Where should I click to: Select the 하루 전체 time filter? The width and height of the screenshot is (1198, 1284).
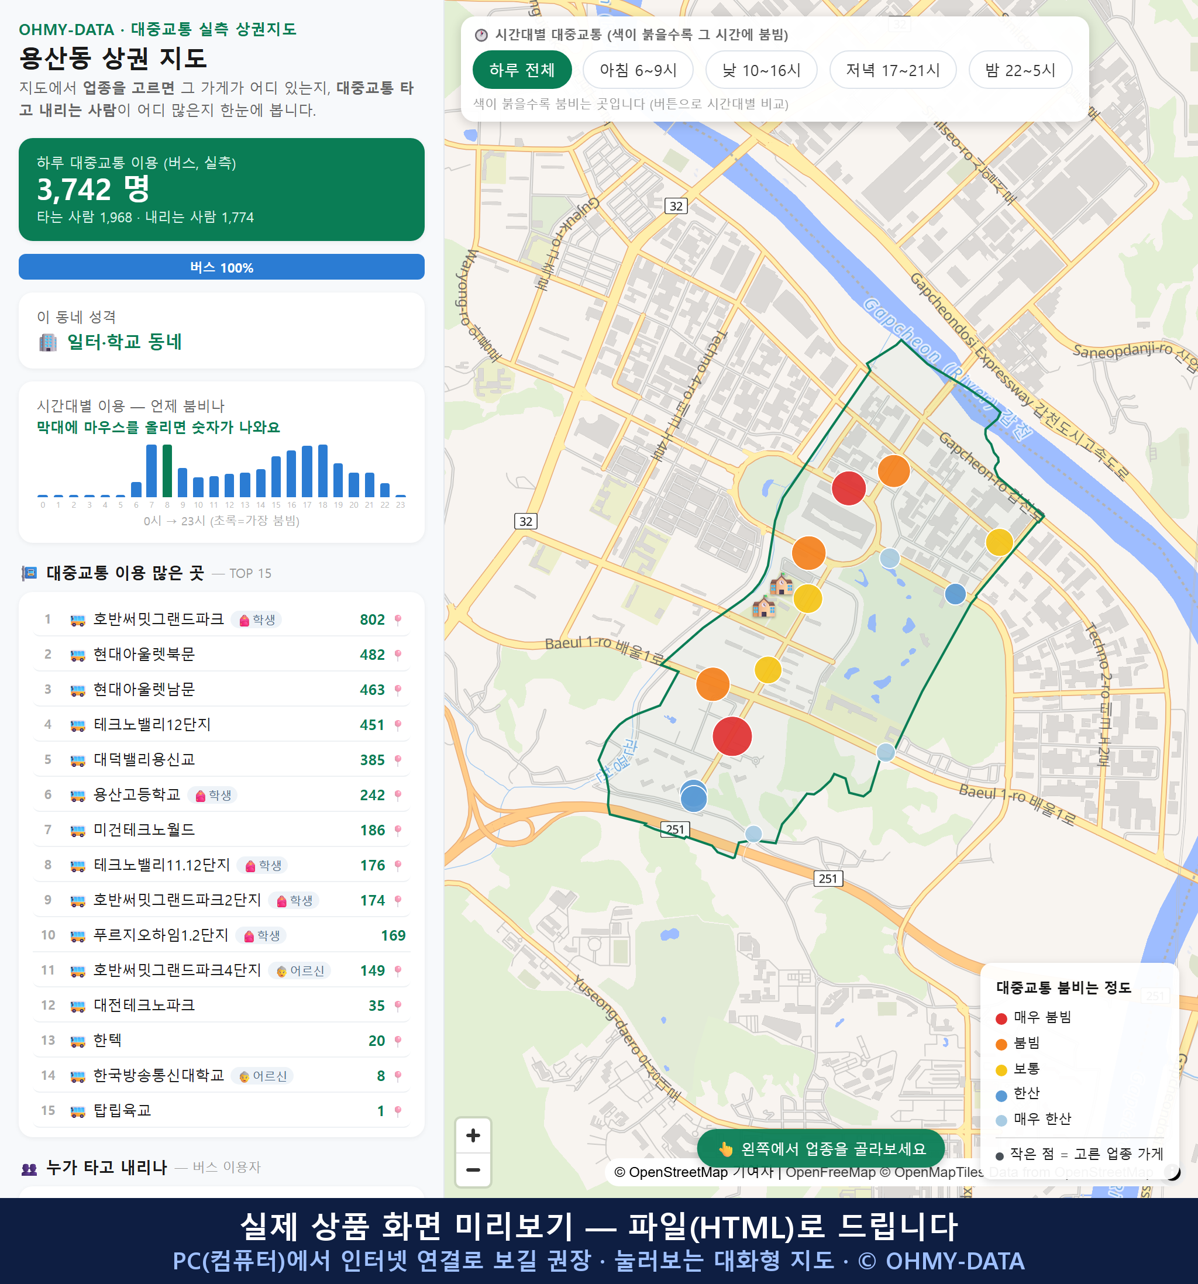(522, 70)
